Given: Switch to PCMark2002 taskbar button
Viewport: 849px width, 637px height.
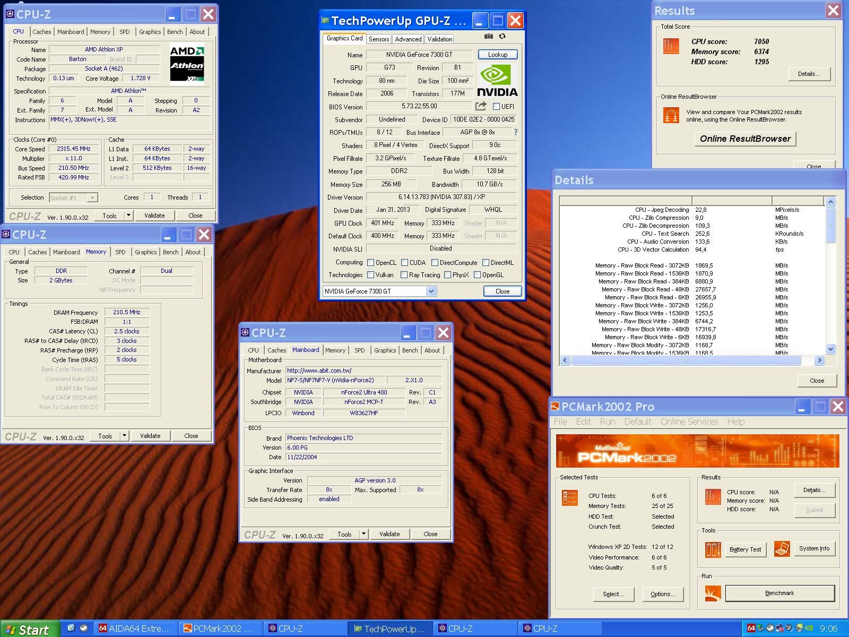Looking at the screenshot, I should [x=220, y=629].
